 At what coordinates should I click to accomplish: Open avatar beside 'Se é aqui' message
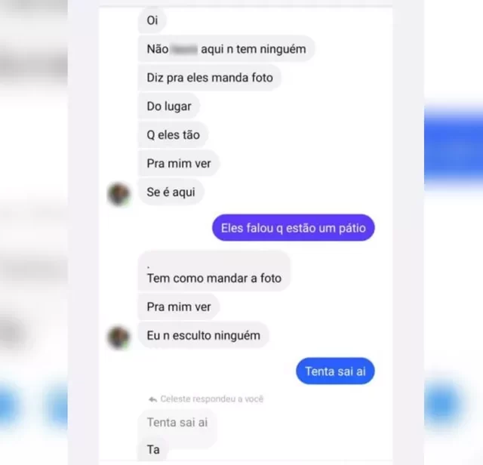pos(118,194)
